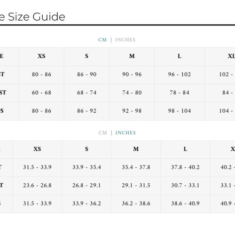This screenshot has height=235, width=235.
Task: Select M column header in inches table
Action: tap(136, 149)
